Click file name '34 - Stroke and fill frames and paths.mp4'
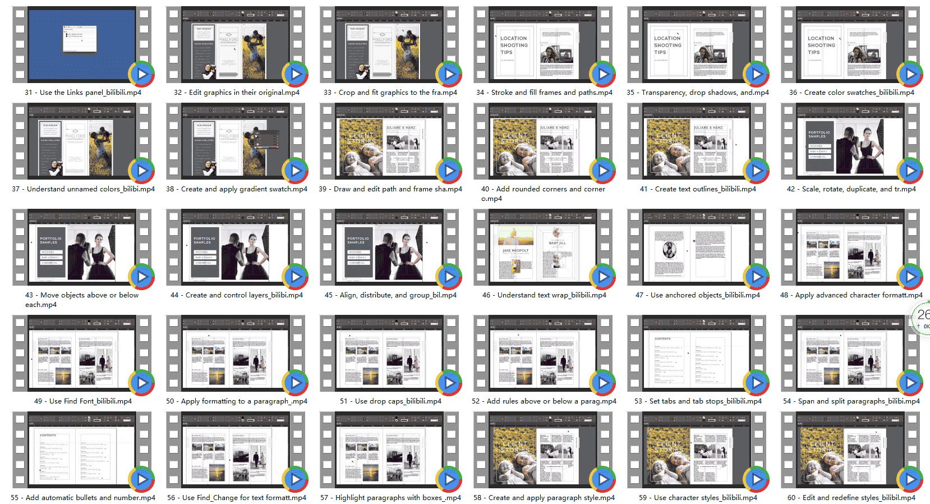Image resolution: width=930 pixels, height=504 pixels. 544,93
